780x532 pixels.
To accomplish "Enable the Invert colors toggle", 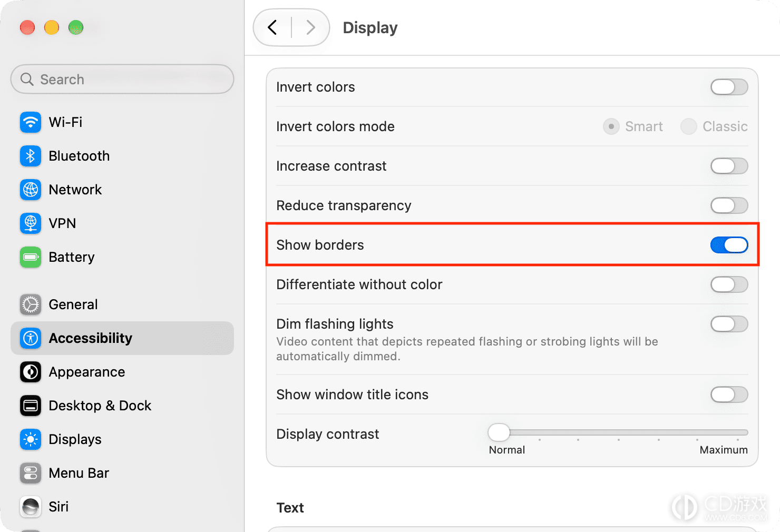I will point(729,87).
